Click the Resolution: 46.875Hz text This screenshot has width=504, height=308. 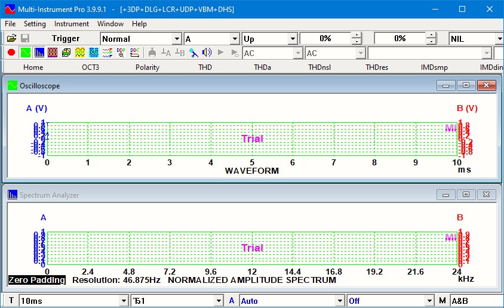pos(116,280)
